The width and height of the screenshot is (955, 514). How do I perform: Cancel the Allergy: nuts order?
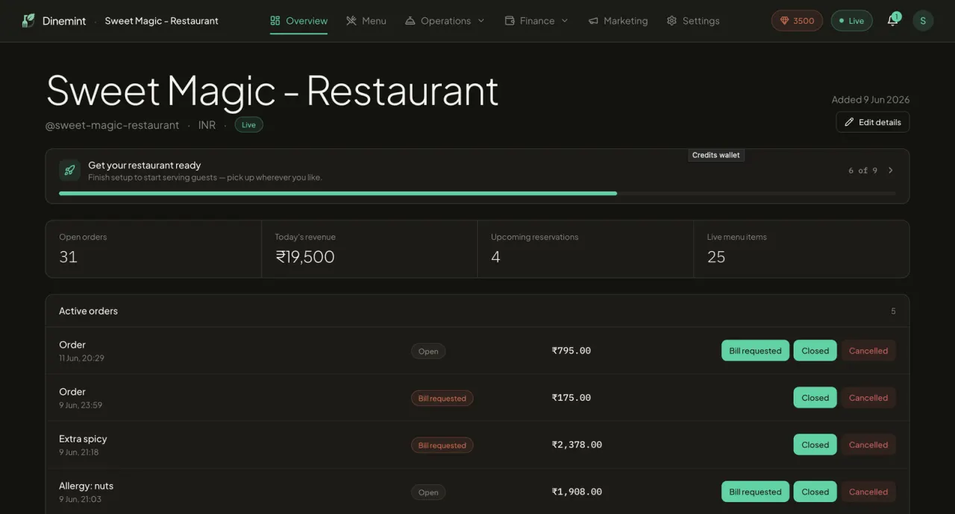coord(868,492)
